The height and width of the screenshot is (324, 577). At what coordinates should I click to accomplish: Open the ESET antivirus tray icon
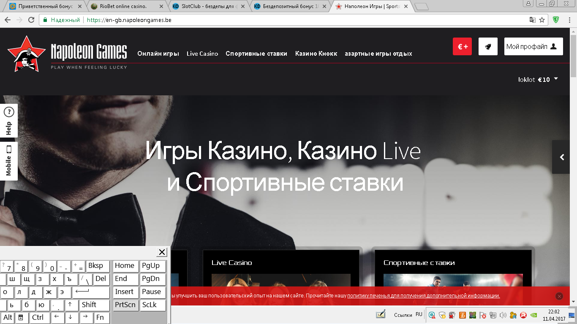[432, 315]
